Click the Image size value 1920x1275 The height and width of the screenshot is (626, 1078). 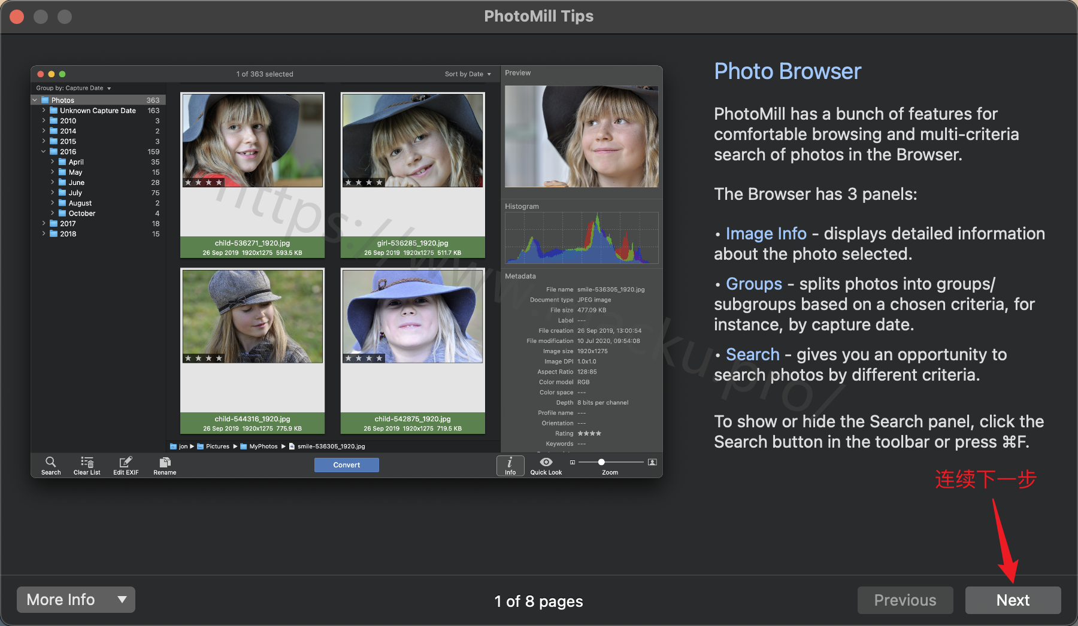(x=592, y=351)
